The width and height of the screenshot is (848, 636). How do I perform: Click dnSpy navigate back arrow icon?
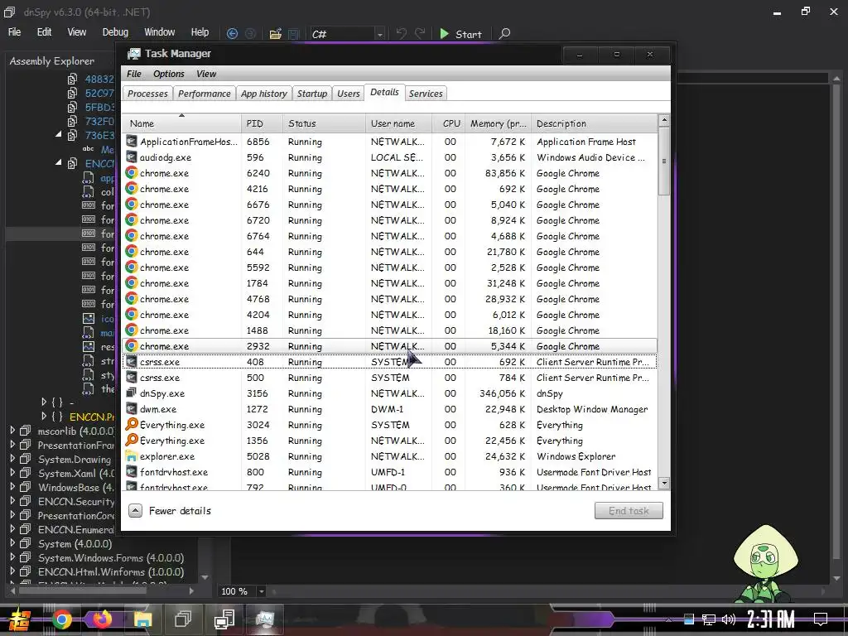pyautogui.click(x=232, y=33)
